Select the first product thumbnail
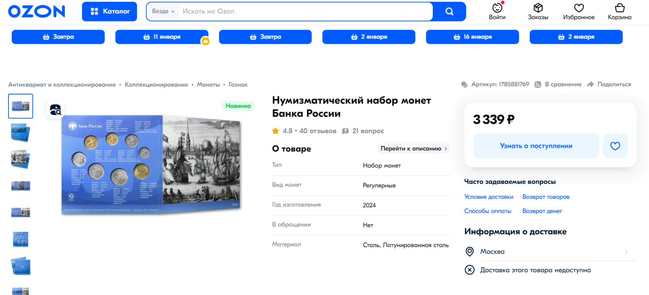The image size is (649, 295). point(21,106)
